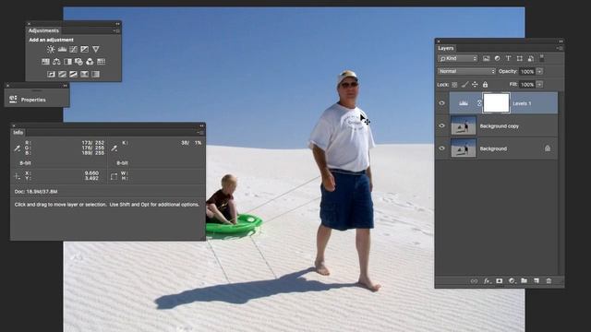
Task: Select the Adjustments tab
Action: point(43,30)
